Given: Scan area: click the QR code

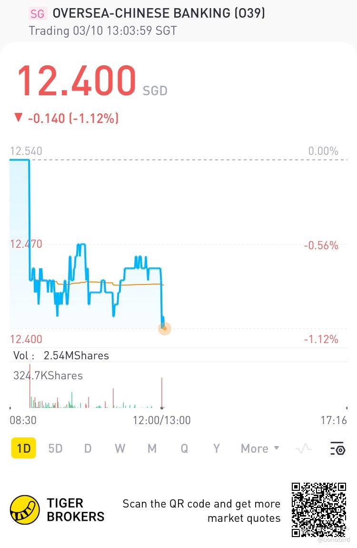Looking at the screenshot, I should pos(318,509).
